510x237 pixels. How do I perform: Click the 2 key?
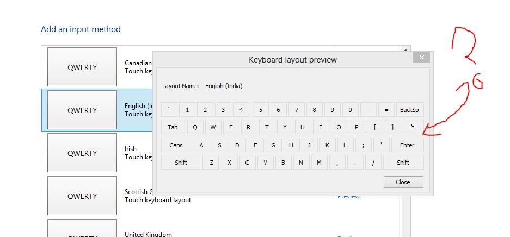click(205, 110)
